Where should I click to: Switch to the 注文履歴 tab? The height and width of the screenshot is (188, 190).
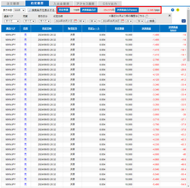pos(13,4)
